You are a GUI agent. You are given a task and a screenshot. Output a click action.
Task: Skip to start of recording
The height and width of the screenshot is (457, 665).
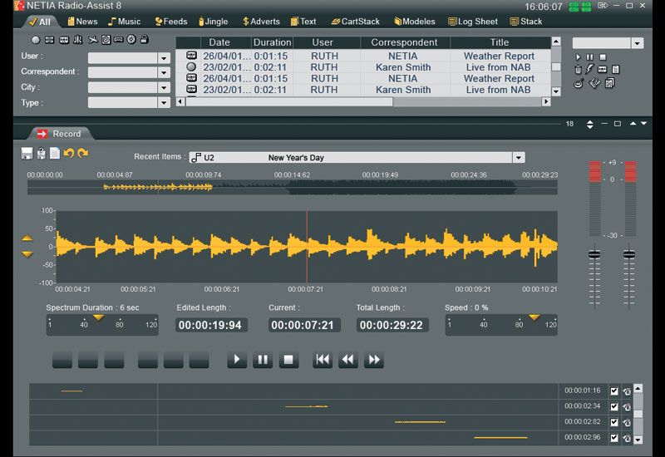pos(323,360)
